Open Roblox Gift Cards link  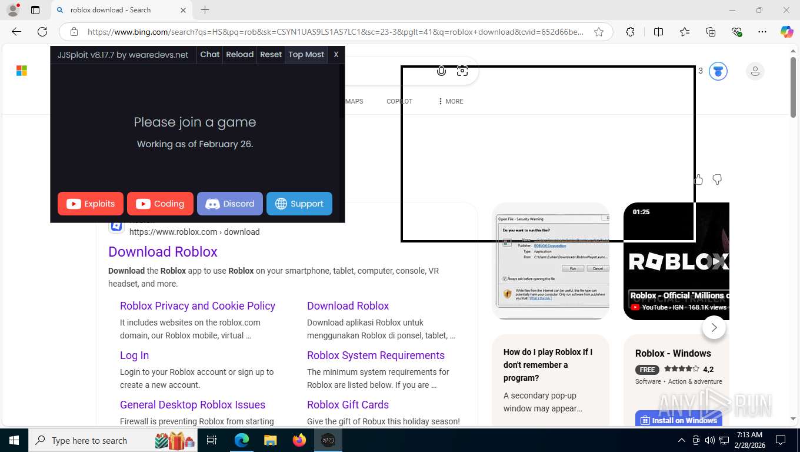point(348,404)
